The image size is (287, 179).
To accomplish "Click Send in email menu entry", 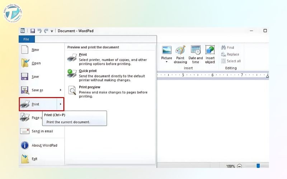I will (x=42, y=131).
